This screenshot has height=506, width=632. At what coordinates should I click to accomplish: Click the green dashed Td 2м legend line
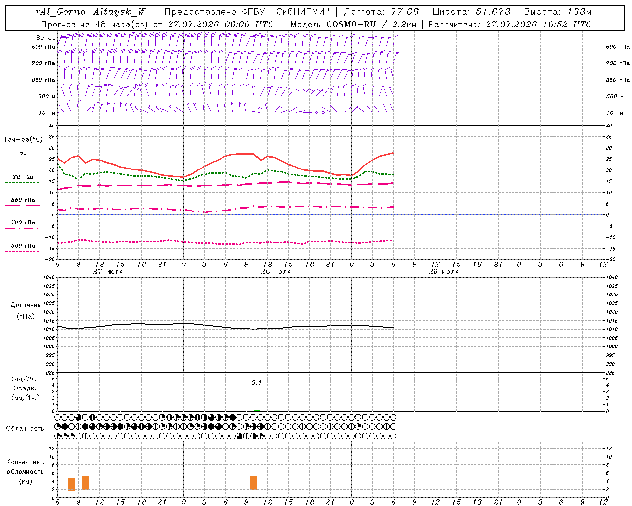[x=22, y=182]
